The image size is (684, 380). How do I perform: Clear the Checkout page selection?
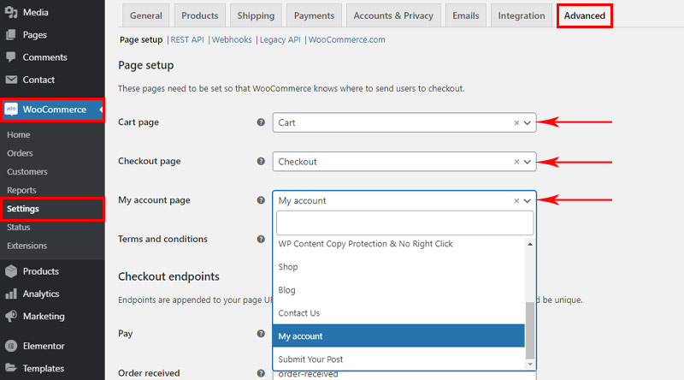516,162
